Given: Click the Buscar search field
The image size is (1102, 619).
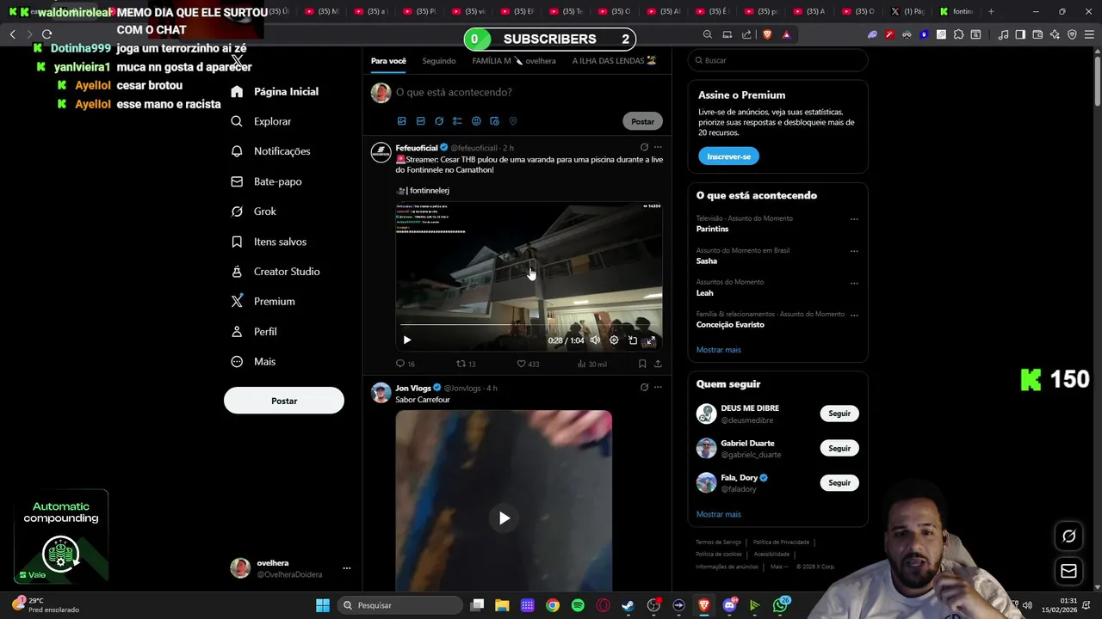Looking at the screenshot, I should pyautogui.click(x=777, y=60).
